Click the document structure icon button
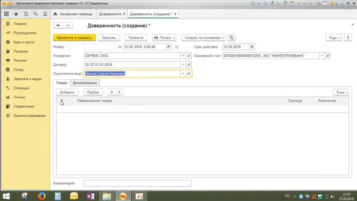Viewport: 357px width, 201px height. (231, 37)
